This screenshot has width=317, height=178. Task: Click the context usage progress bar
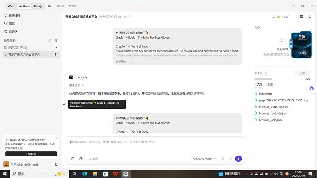pos(278,79)
